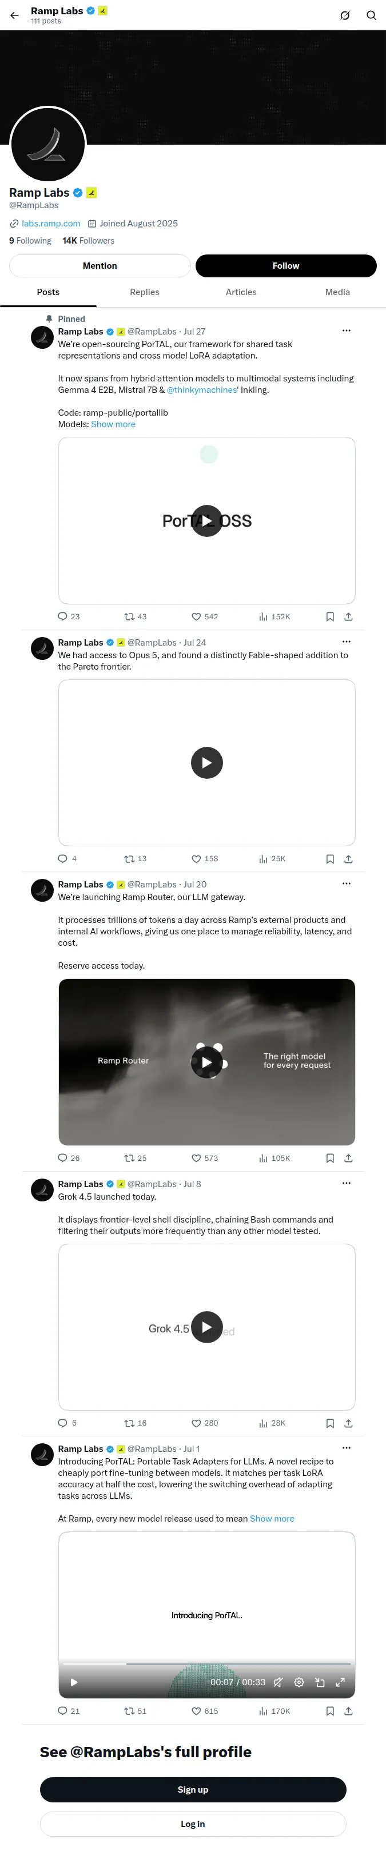Open more options on the Jul 27 post
The width and height of the screenshot is (386, 1855).
[x=347, y=331]
